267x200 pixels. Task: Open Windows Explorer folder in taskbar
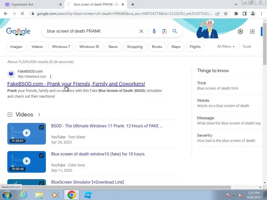tap(39, 195)
